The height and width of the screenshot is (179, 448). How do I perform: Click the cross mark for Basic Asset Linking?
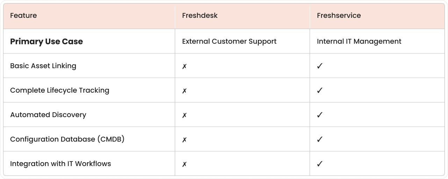click(185, 66)
